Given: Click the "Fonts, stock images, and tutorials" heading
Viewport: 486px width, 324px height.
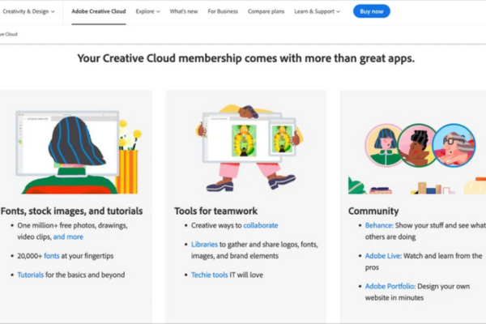Looking at the screenshot, I should click(x=71, y=211).
